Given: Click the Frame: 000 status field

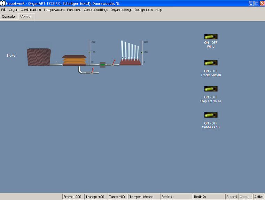Looking at the screenshot, I should click(x=73, y=197).
